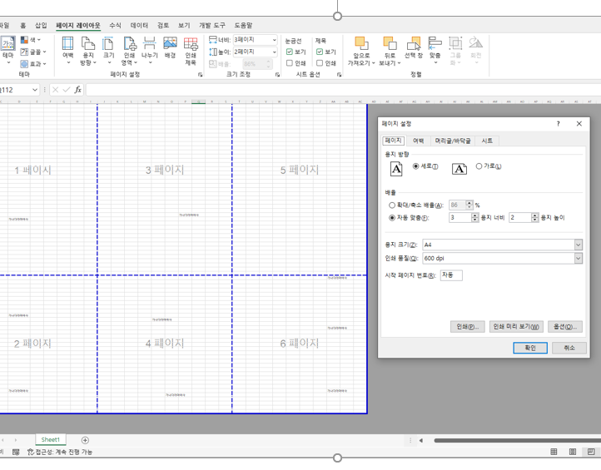
Task: Expand 용지 크기 A4 dropdown
Action: pos(578,245)
